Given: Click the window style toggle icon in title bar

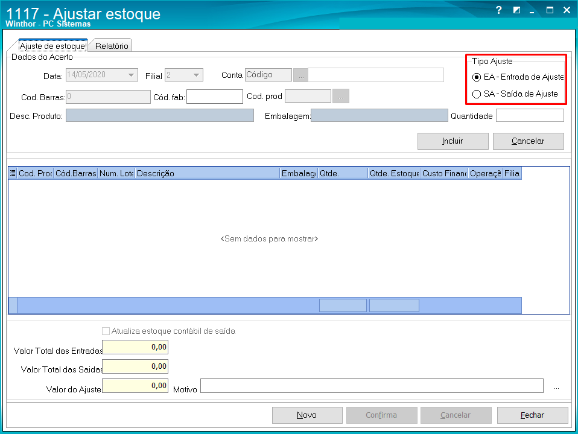Looking at the screenshot, I should pyautogui.click(x=516, y=10).
